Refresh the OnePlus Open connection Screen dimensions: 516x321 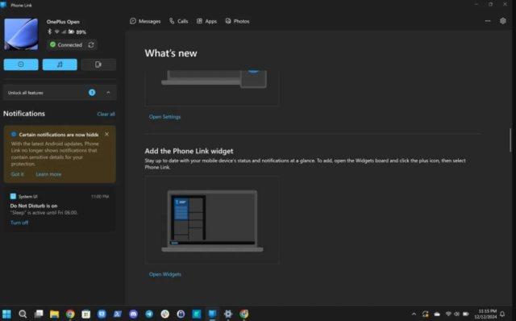(x=91, y=45)
